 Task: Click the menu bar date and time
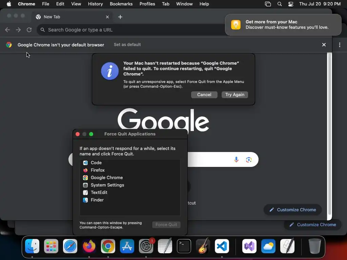coord(320,4)
